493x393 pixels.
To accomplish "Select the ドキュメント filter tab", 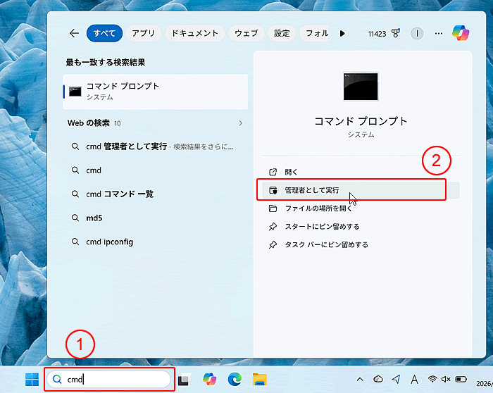I will (x=194, y=33).
